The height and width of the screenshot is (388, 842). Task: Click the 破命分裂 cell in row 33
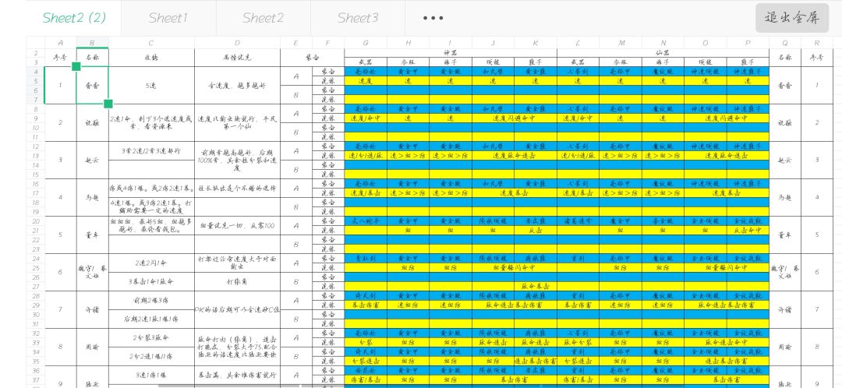click(x=578, y=342)
